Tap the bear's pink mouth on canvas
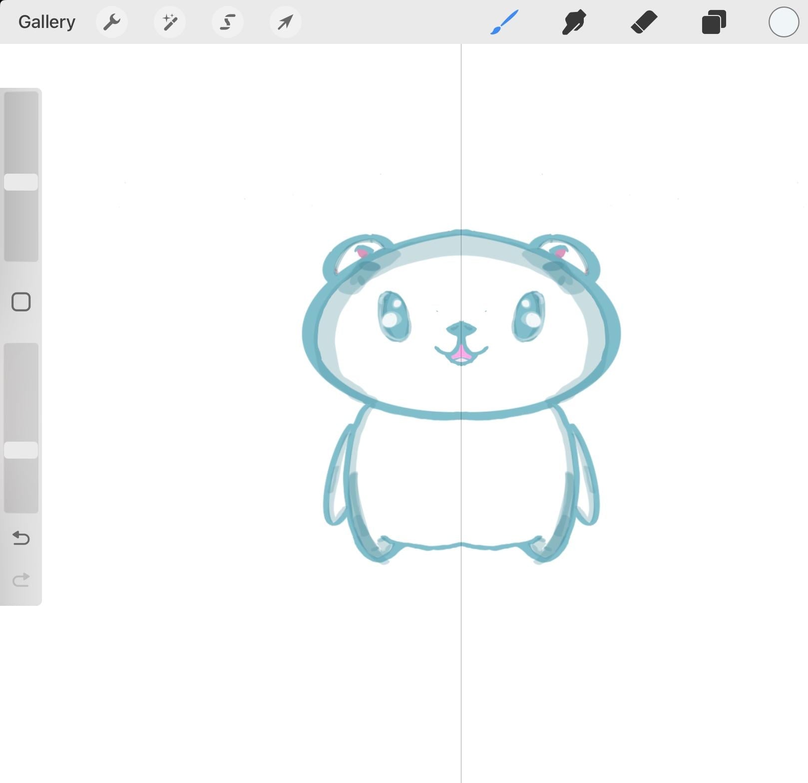808x783 pixels. click(x=461, y=354)
